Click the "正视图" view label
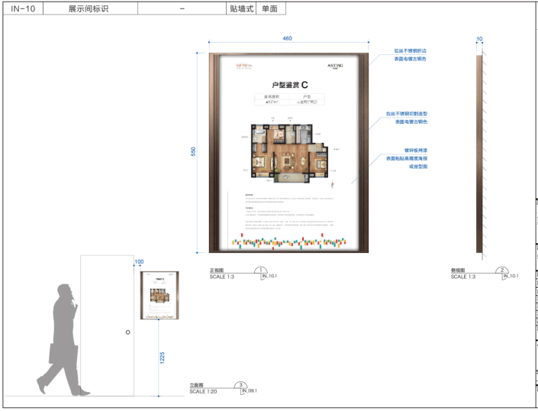Image resolution: width=538 pixels, height=411 pixels. tap(217, 270)
